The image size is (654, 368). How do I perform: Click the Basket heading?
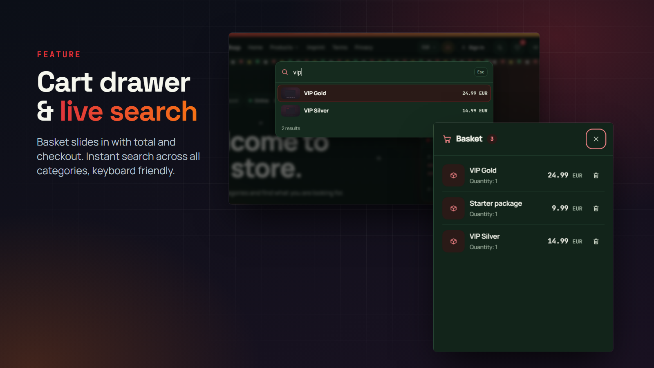pos(469,139)
